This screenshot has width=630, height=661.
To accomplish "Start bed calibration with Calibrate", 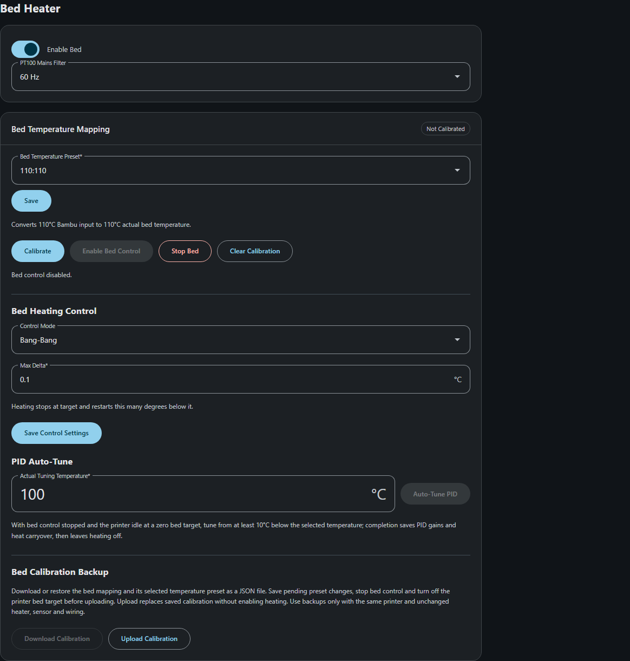I will (x=38, y=251).
